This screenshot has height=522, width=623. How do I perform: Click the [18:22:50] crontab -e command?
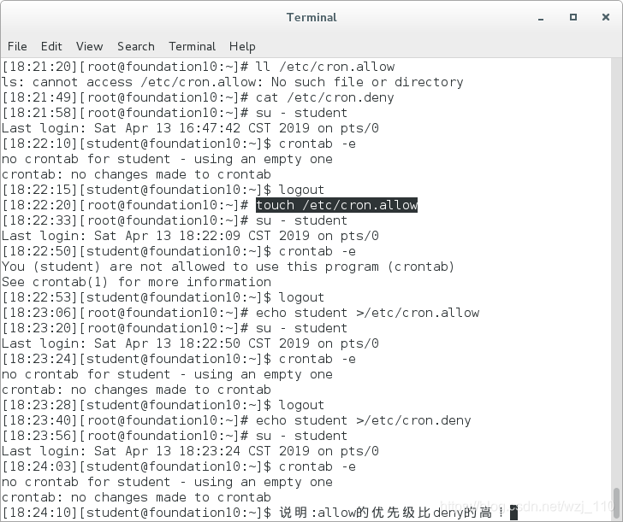317,251
